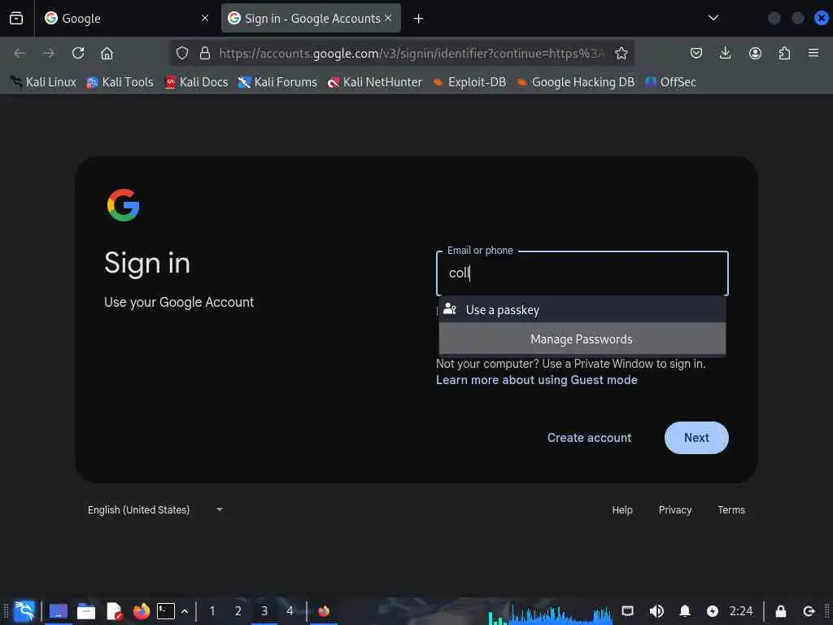Screen dimensions: 833x625
Task: Go forward one page
Action: click(x=48, y=53)
